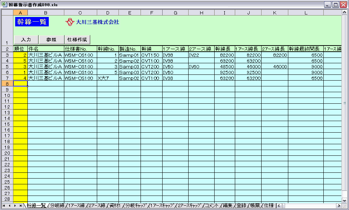
Task: Select the 幹線長 header cell
Action: 225,49
